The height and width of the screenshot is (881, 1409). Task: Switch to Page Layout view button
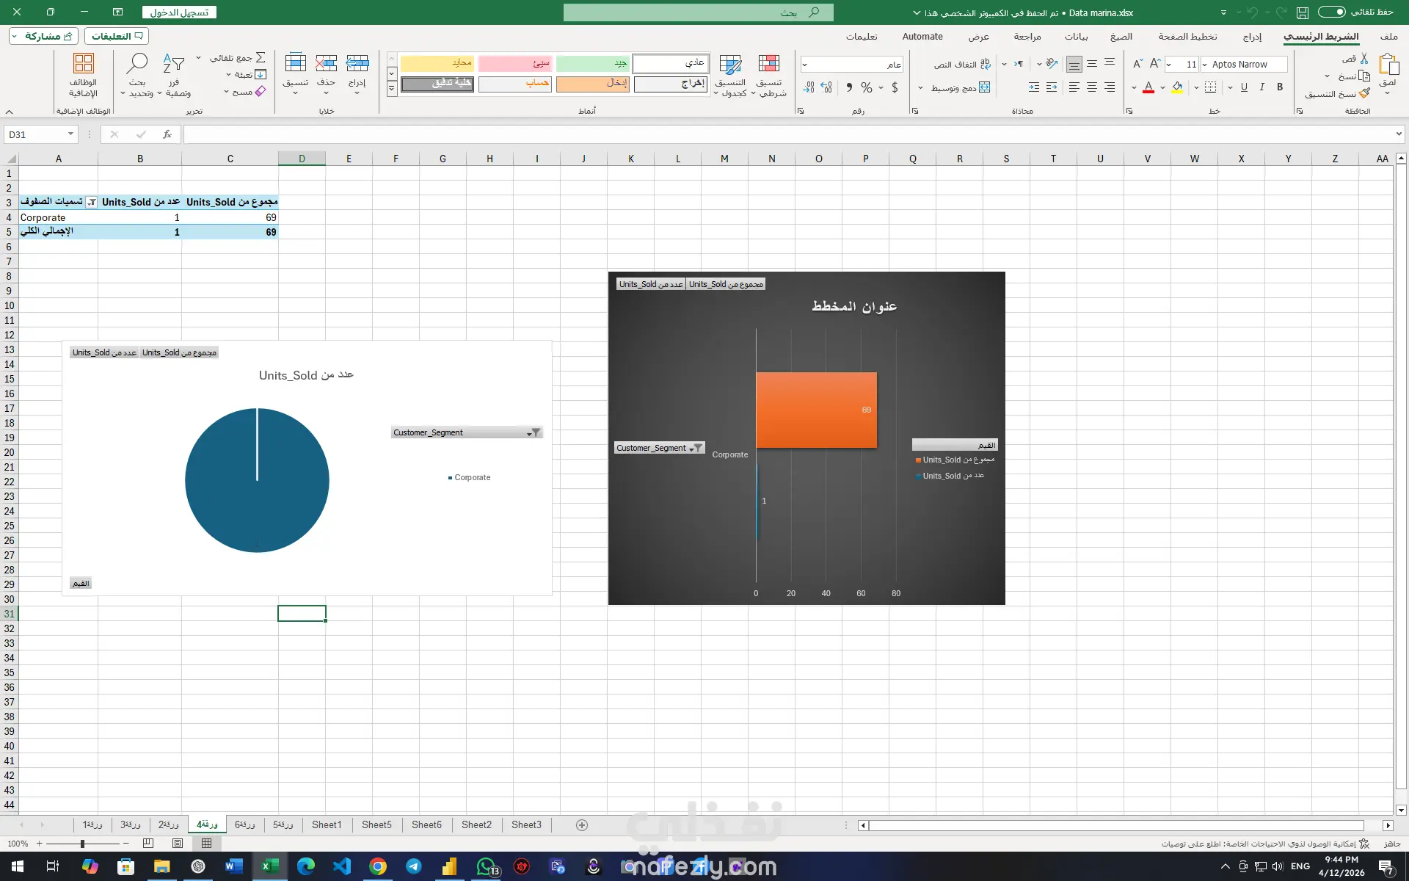[177, 844]
